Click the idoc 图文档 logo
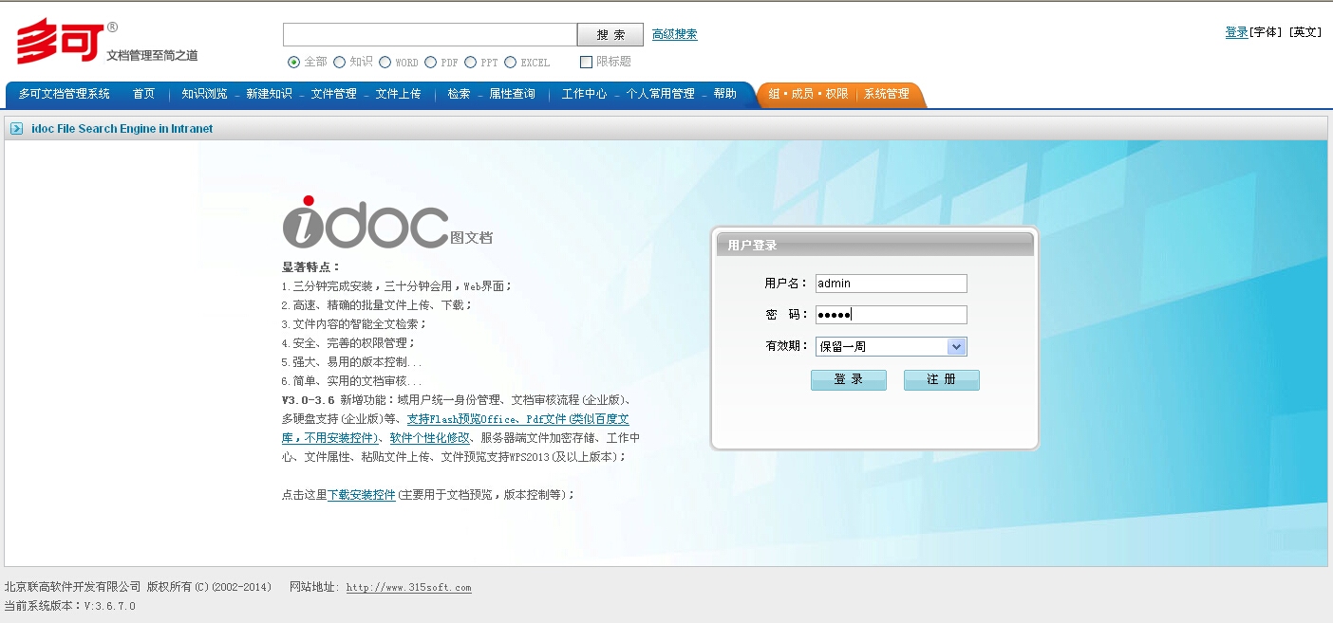Screen dimensions: 1333x623 tap(387, 223)
